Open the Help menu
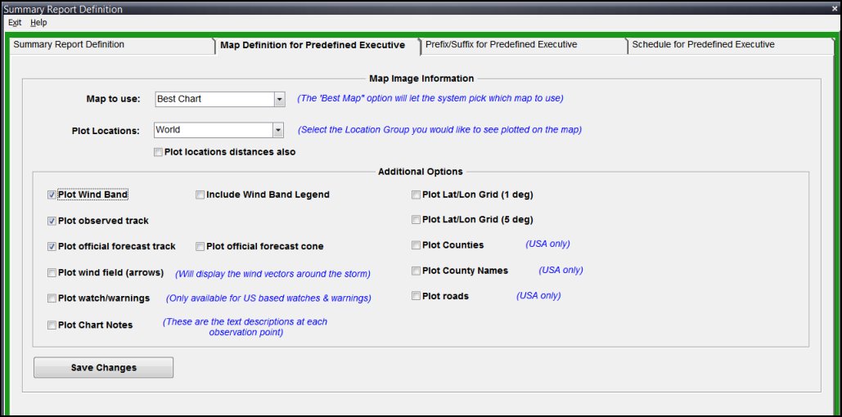The height and width of the screenshot is (417, 842). (x=38, y=23)
